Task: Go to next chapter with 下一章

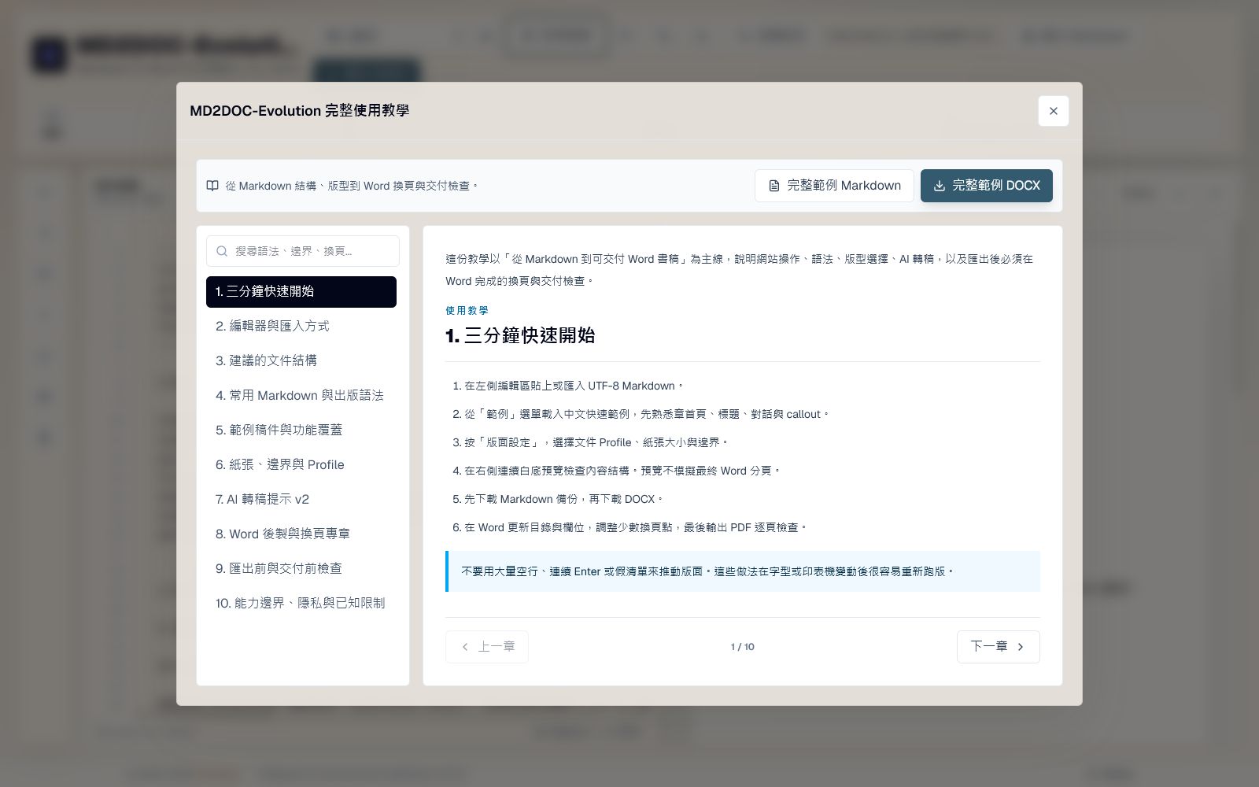Action: pyautogui.click(x=998, y=647)
